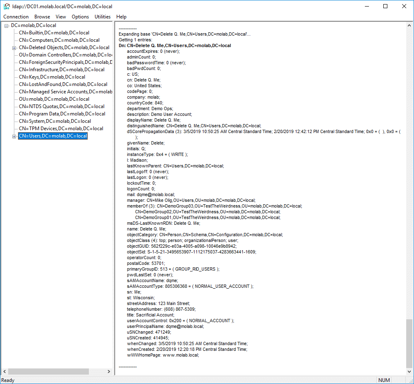Click tree pane scroll right arrow
414x384 pixels.
point(109,372)
